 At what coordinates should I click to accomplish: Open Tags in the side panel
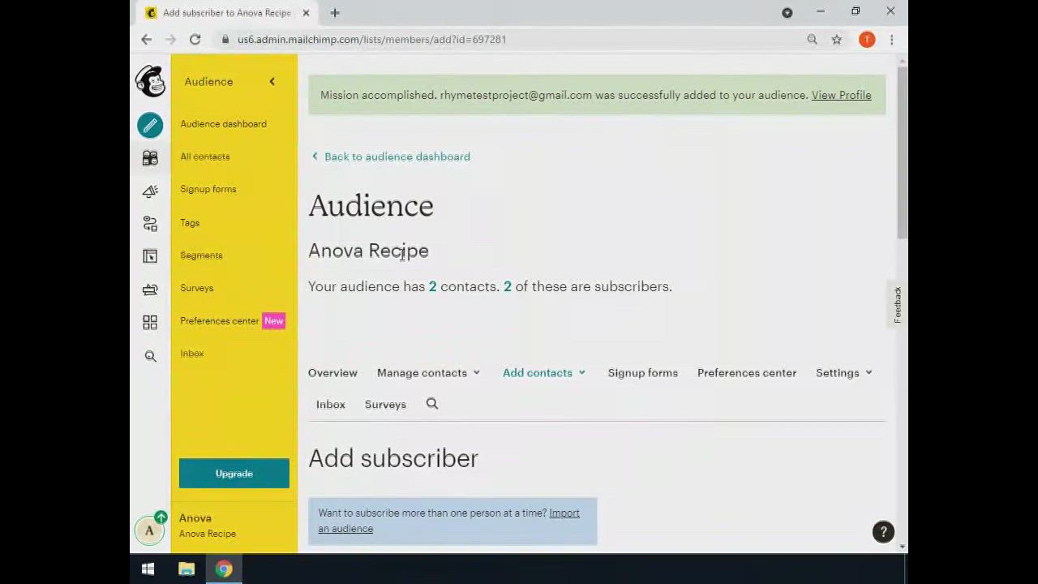click(190, 222)
